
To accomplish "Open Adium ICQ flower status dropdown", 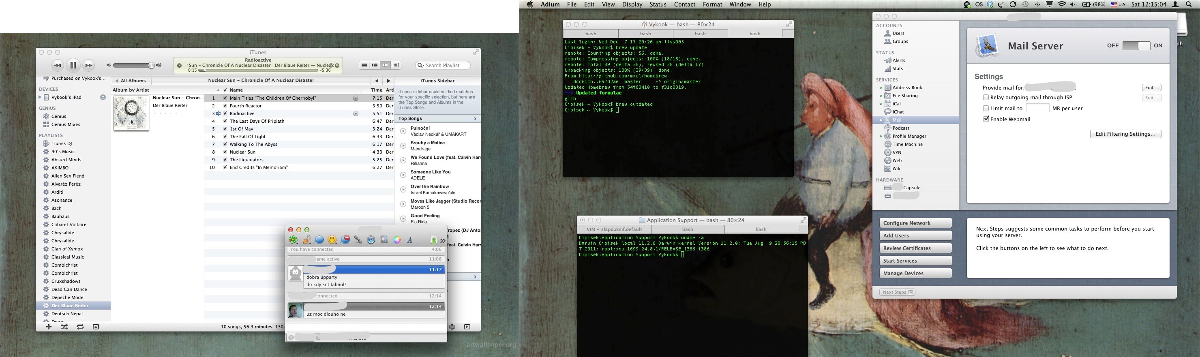I will pos(293,240).
